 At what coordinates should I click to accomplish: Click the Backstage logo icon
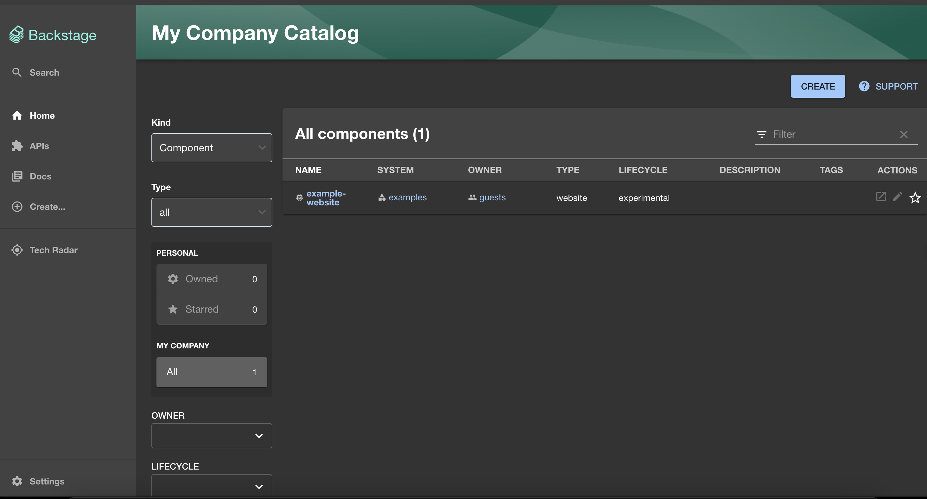point(16,34)
